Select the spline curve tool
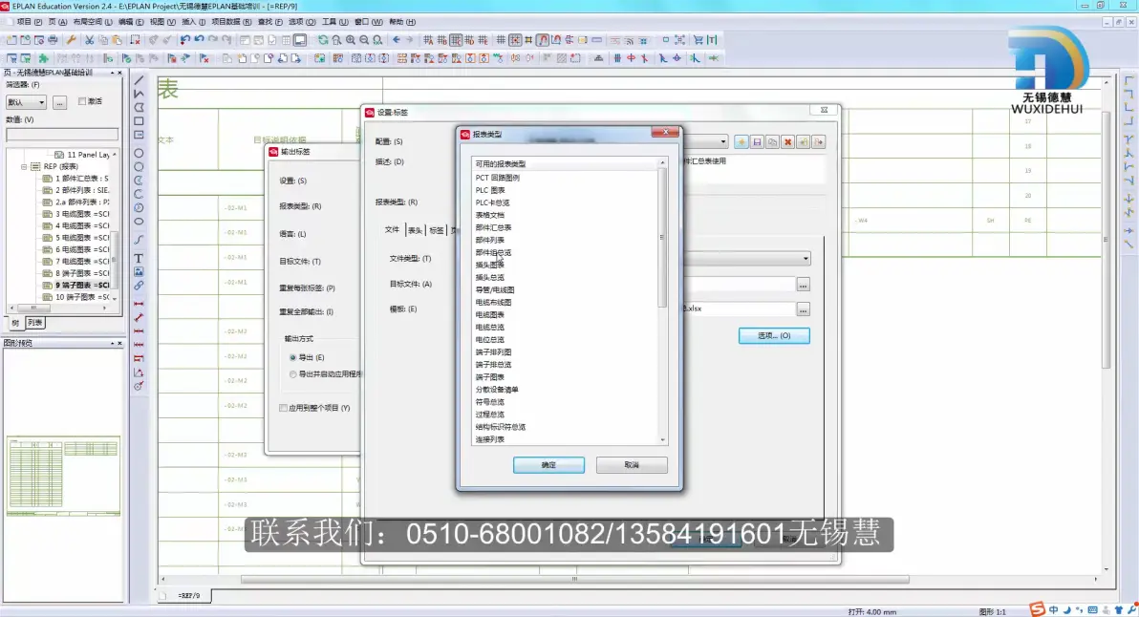This screenshot has width=1139, height=617. 139,240
